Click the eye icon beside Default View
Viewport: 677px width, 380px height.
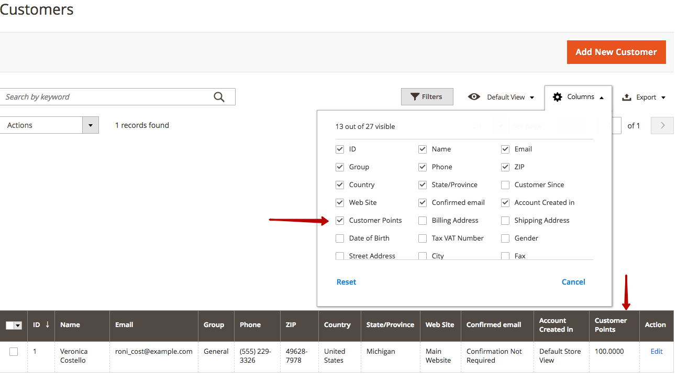[x=474, y=97]
